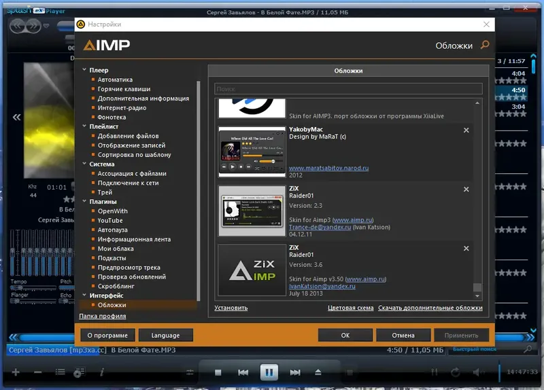Collapse the Интерфейс tree section

84,295
